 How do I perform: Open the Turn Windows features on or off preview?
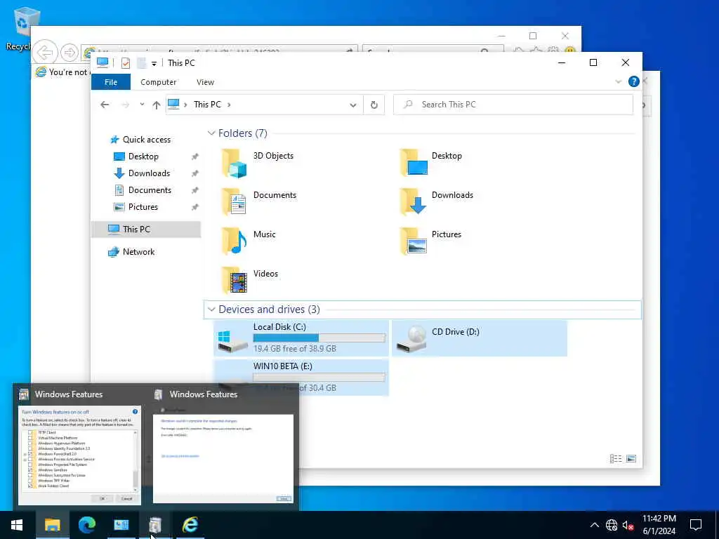pos(79,455)
